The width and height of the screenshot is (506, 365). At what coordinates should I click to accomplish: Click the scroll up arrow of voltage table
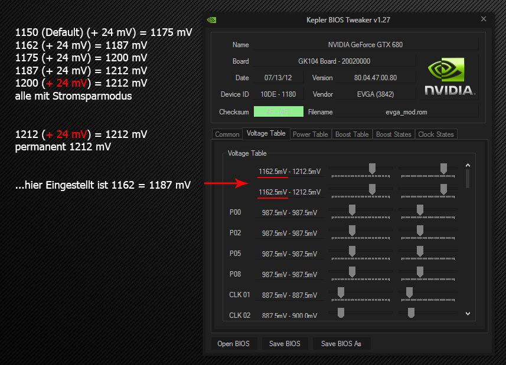click(468, 165)
